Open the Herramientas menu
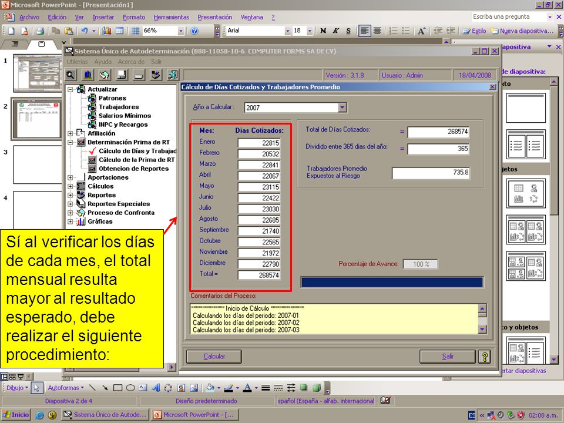This screenshot has width=564, height=423. (x=171, y=17)
